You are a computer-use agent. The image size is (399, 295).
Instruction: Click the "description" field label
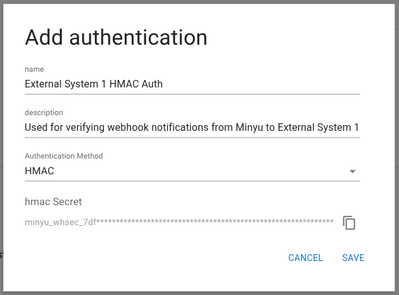(43, 113)
